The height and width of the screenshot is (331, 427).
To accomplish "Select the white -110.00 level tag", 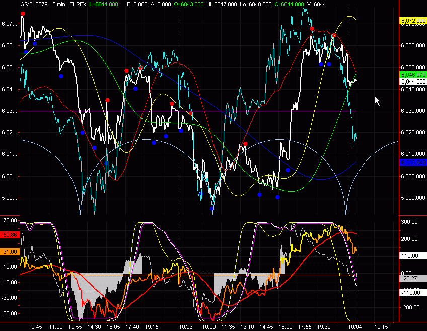I will [x=413, y=293].
